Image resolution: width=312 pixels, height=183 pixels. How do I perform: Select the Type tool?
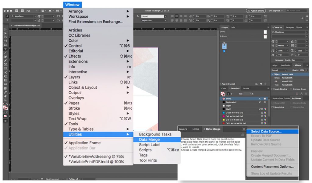(5, 48)
